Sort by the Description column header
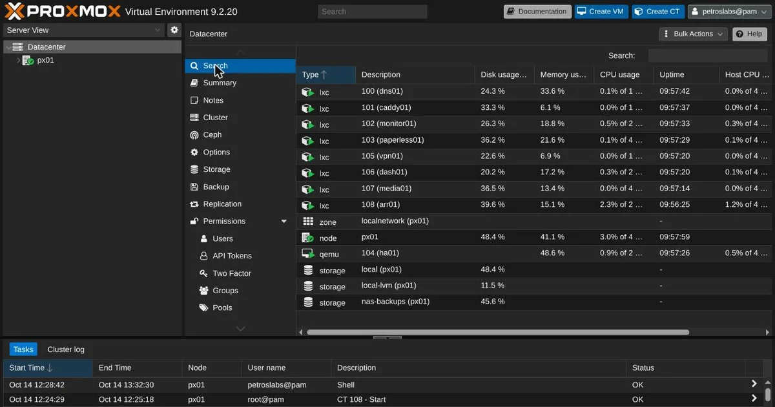This screenshot has height=407, width=775. tap(415, 75)
